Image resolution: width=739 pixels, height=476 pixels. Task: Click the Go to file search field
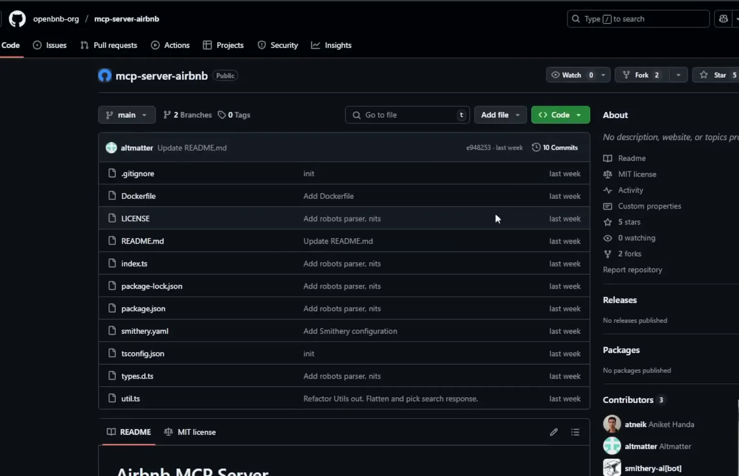pos(407,115)
